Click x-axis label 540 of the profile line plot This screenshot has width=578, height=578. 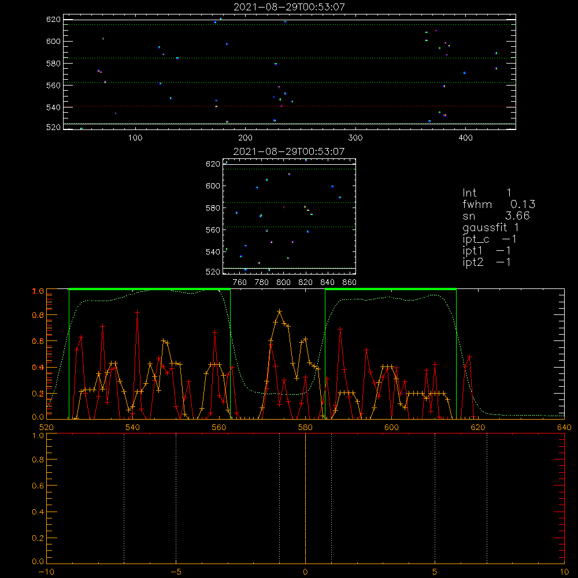[133, 427]
